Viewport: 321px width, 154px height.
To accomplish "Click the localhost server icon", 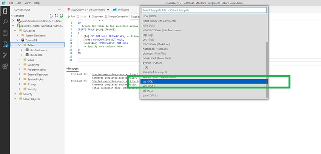I will point(19,26).
